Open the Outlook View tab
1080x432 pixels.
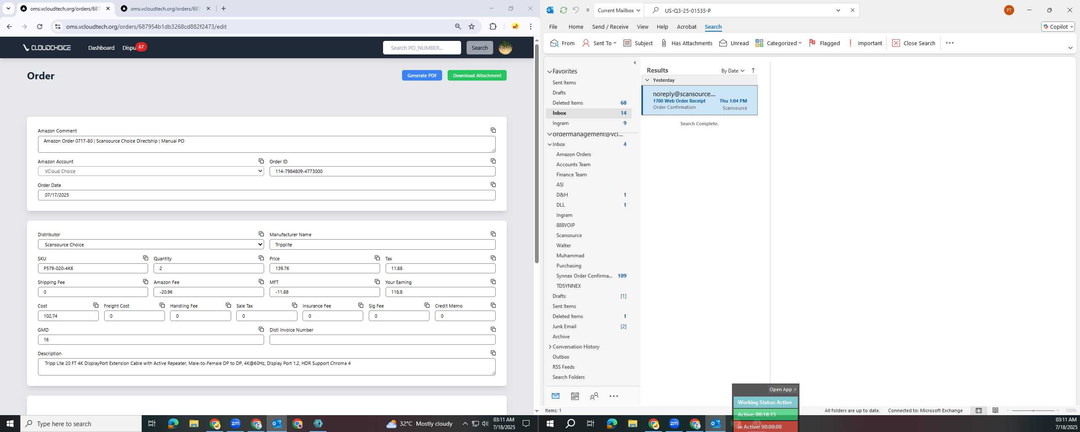pos(643,27)
